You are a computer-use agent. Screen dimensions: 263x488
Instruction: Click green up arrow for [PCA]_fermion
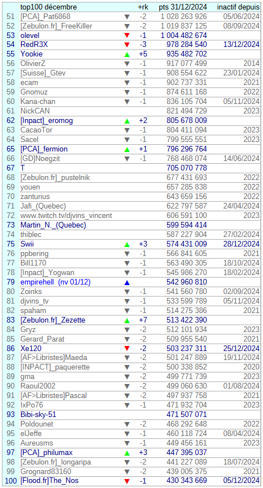127,149
